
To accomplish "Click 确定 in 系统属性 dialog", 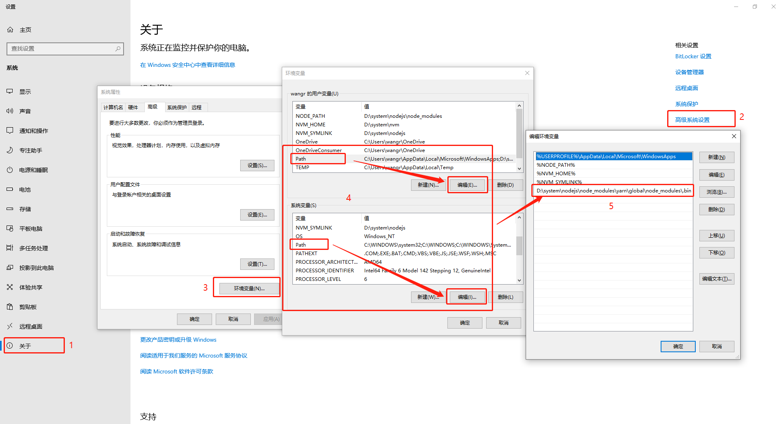I will [x=195, y=319].
